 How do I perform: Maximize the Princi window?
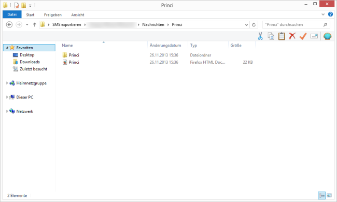pos(315,4)
